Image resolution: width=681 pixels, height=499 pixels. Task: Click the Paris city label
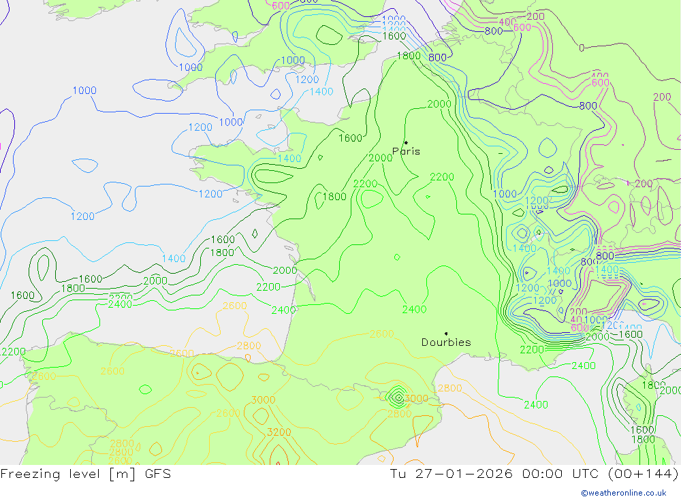point(406,151)
